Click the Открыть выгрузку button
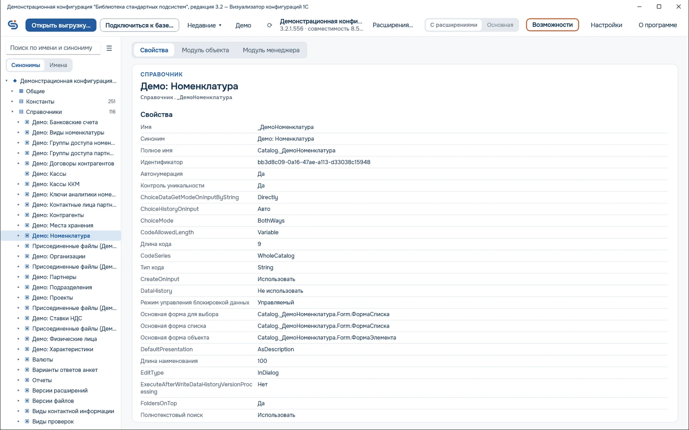The image size is (689, 430). pos(61,25)
